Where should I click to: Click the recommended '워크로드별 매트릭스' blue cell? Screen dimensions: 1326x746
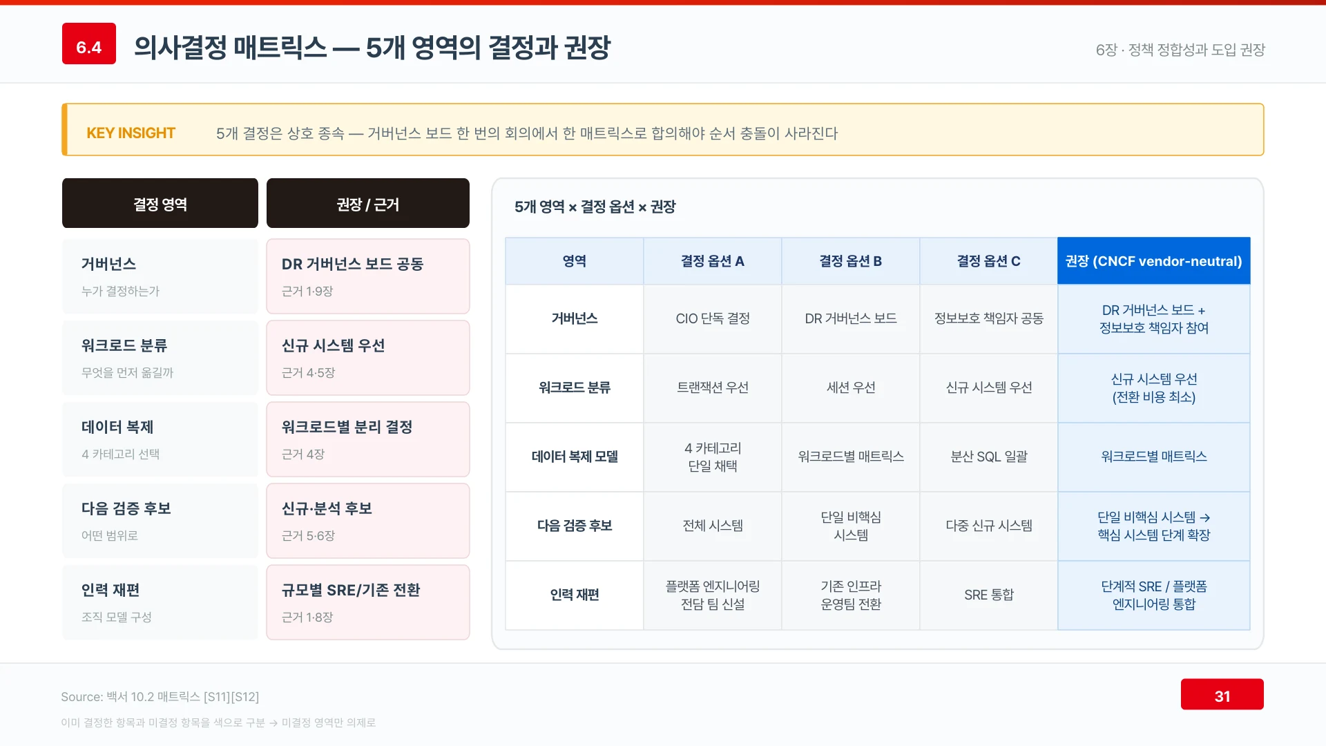pyautogui.click(x=1154, y=457)
